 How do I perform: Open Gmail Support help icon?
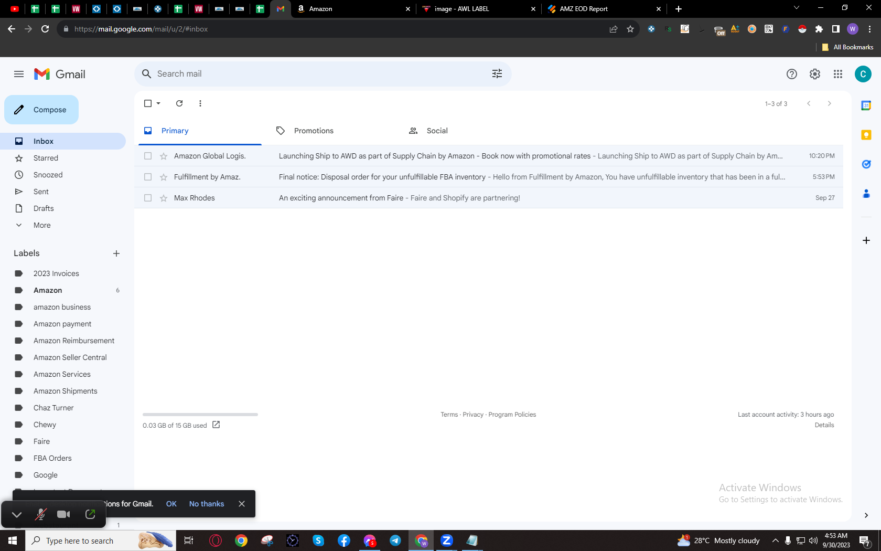point(792,74)
